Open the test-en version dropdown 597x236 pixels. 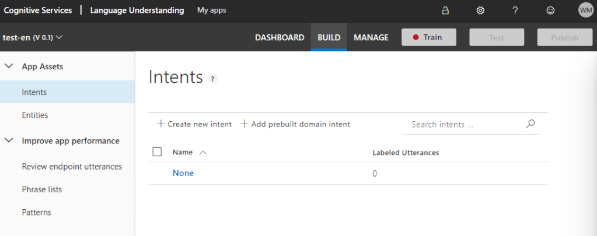[33, 37]
